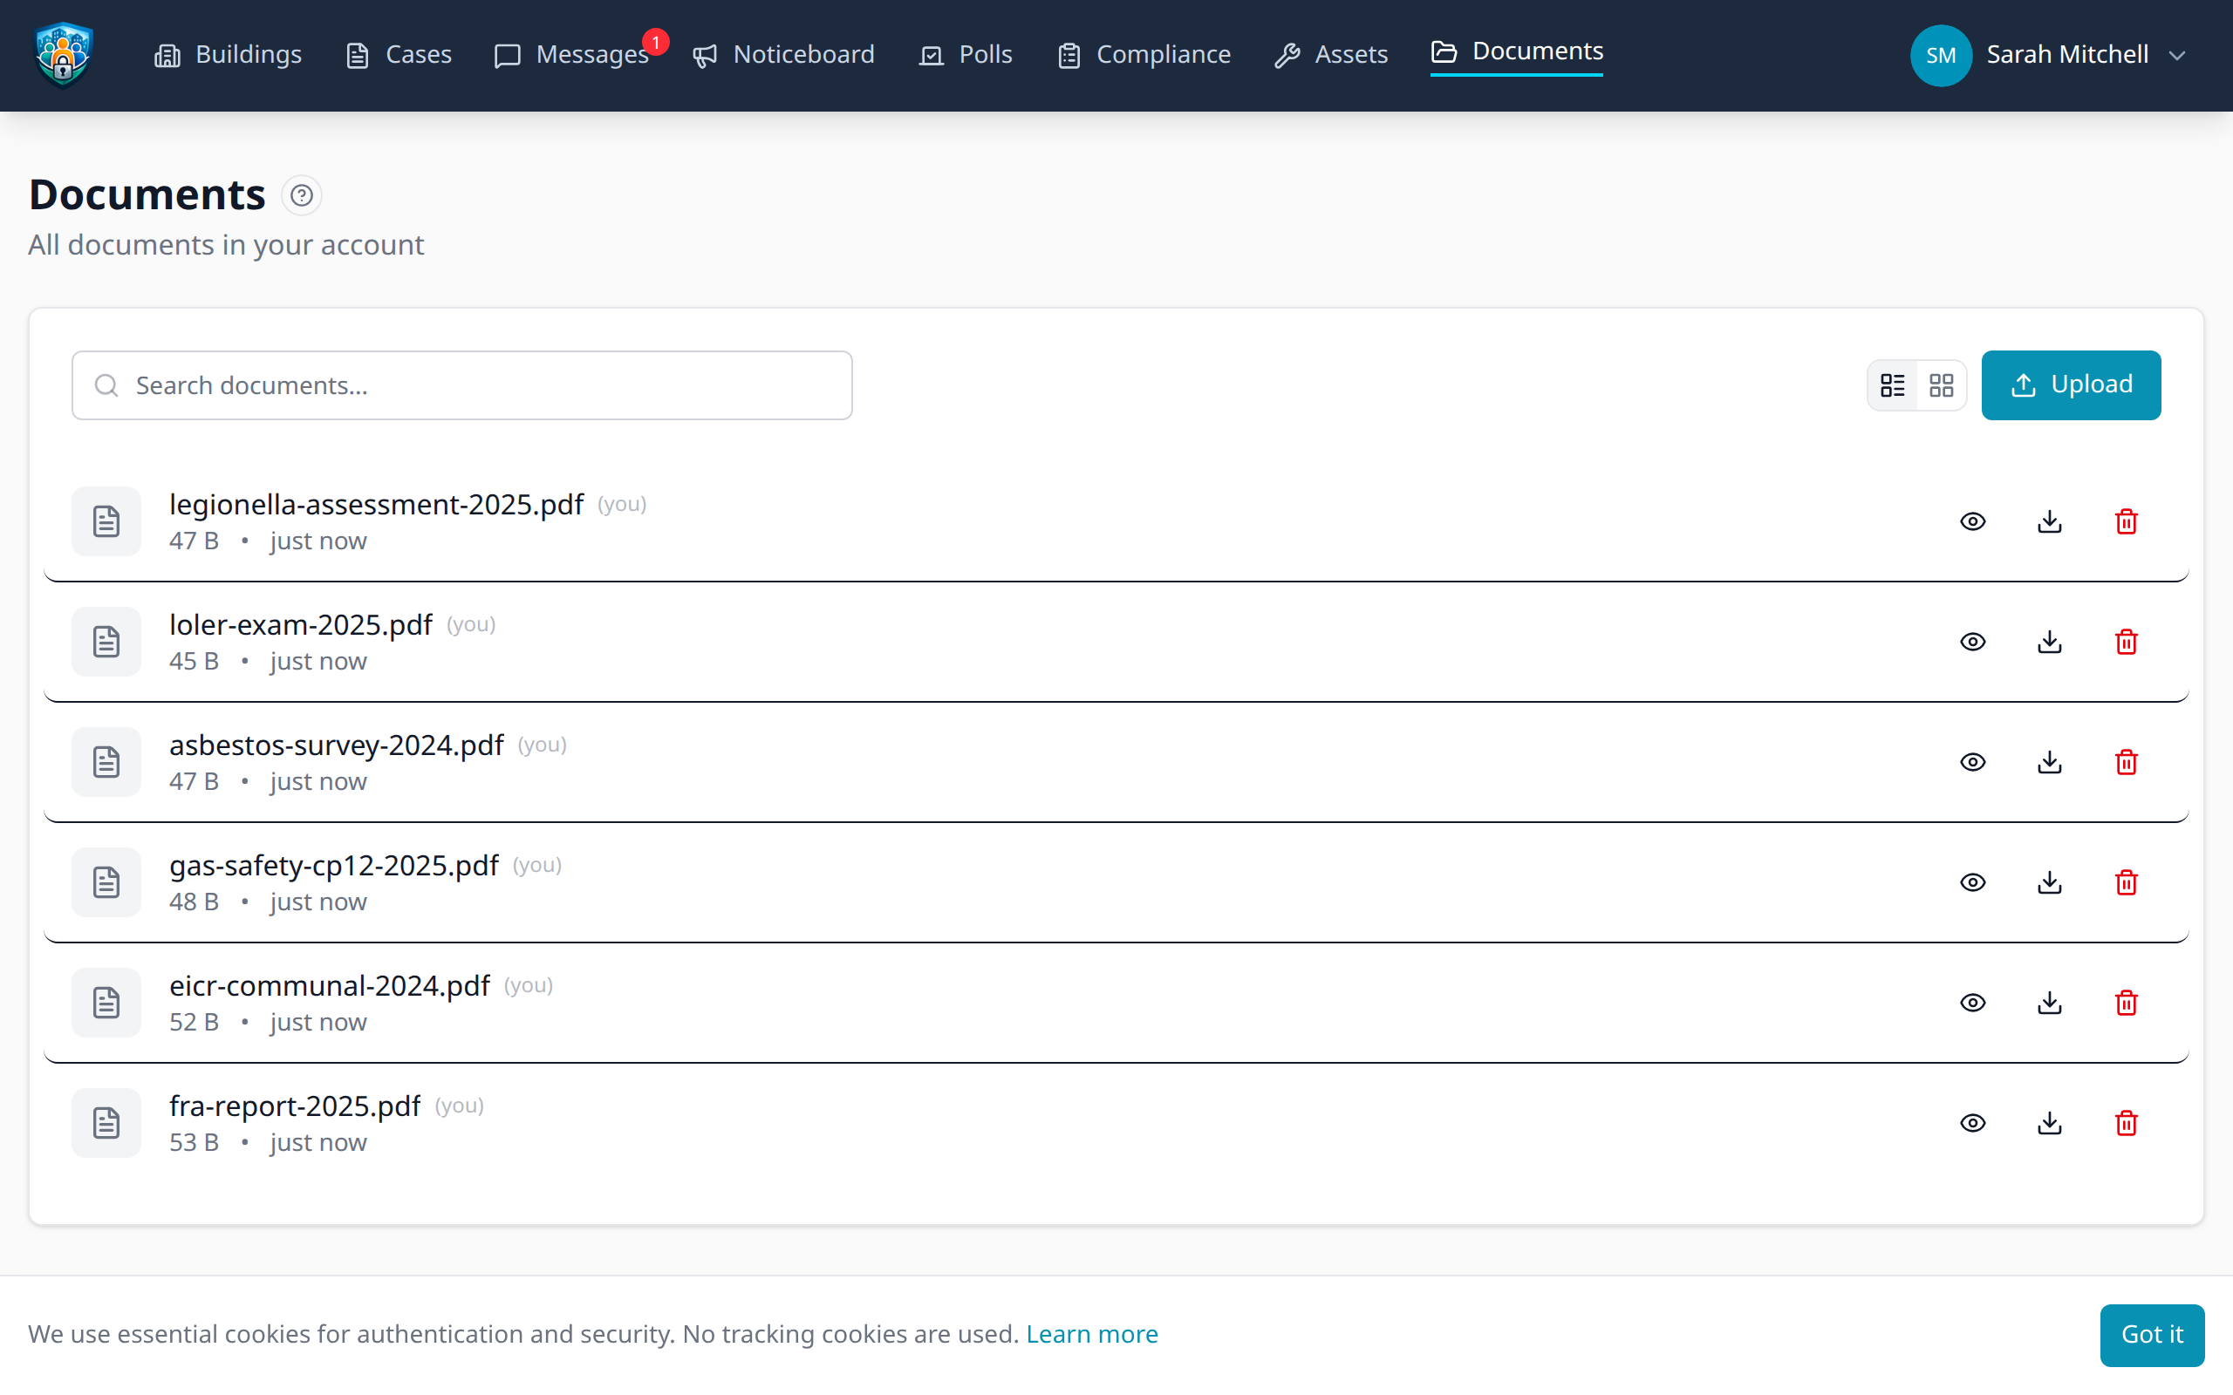This screenshot has width=2233, height=1395.
Task: Click the file icon for eicr-communal-2024.pdf
Action: pos(106,1003)
